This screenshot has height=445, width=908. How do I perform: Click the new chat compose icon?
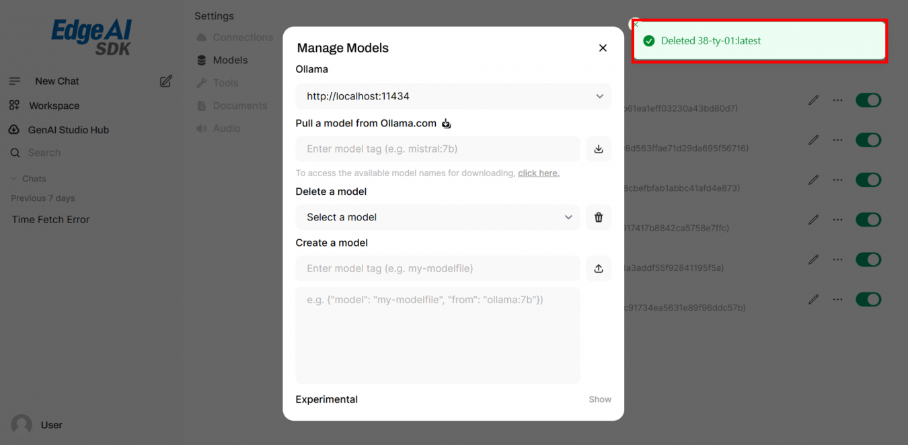165,81
